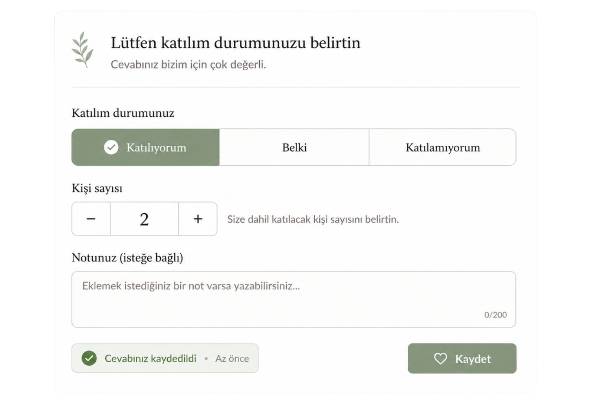Focus the optional note text area
592x410 pixels.
294,299
